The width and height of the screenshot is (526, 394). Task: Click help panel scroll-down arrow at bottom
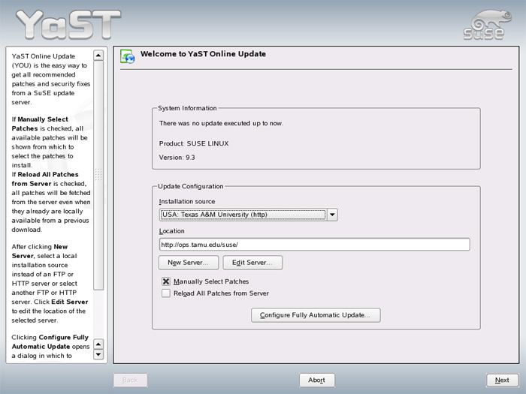[98, 354]
